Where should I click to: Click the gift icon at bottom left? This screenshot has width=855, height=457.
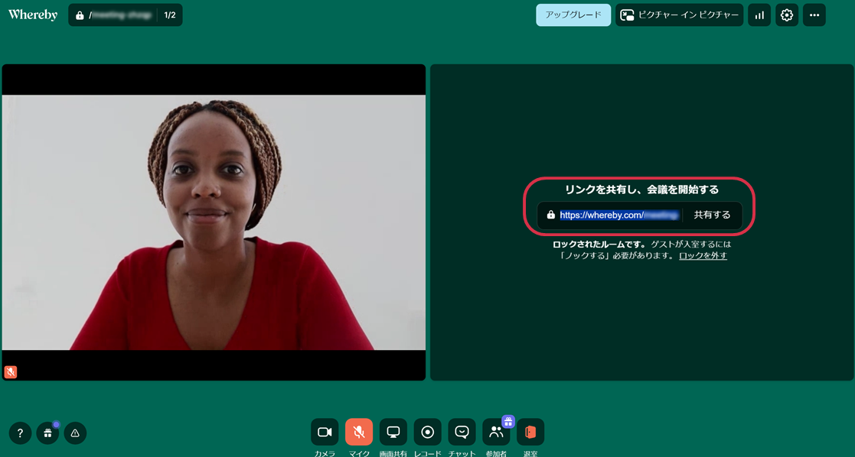47,433
